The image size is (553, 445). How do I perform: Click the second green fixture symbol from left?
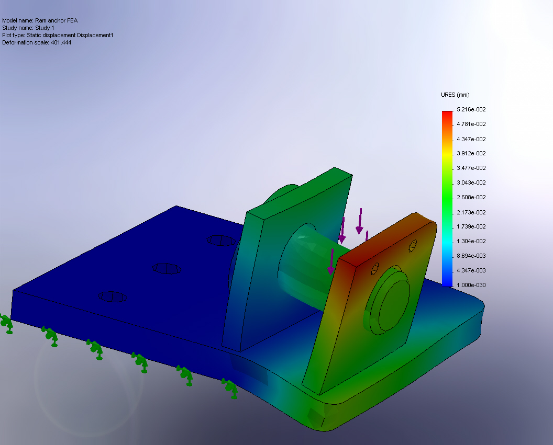pyautogui.click(x=50, y=335)
